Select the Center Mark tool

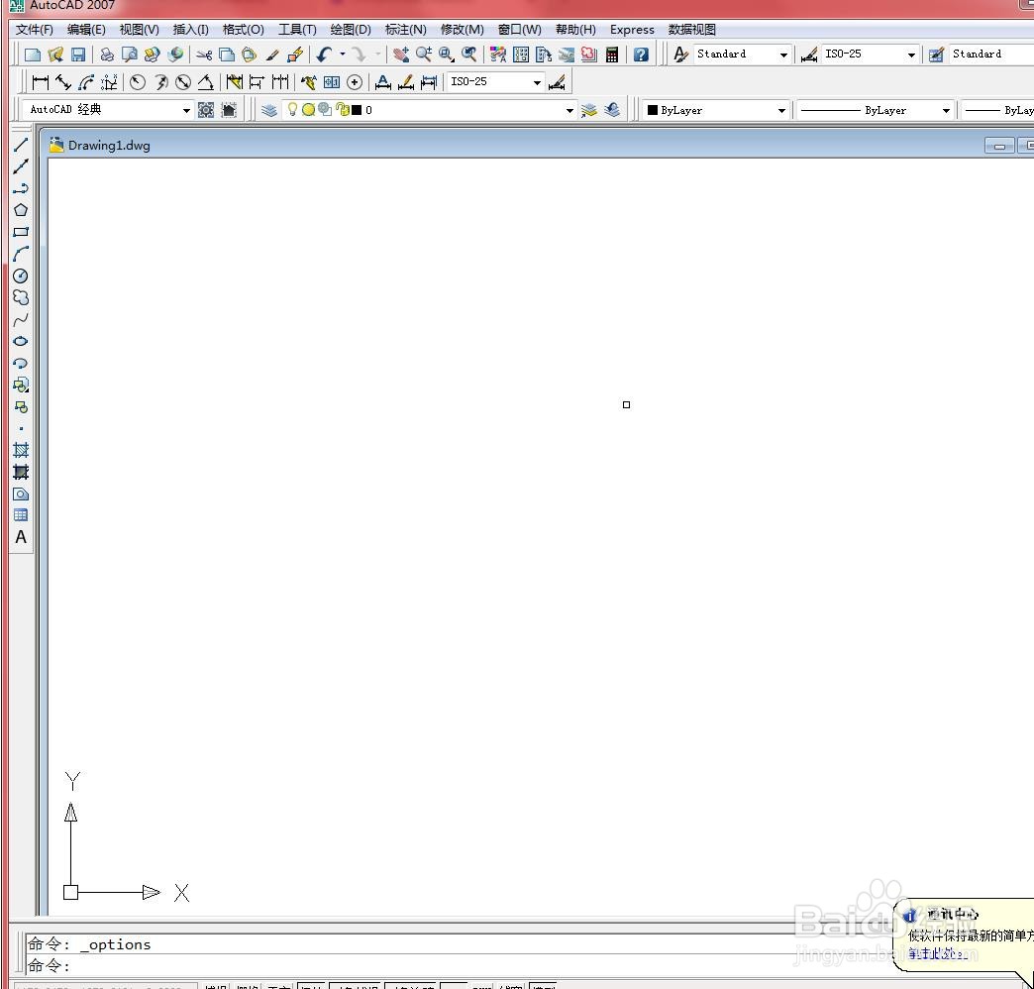coord(355,82)
